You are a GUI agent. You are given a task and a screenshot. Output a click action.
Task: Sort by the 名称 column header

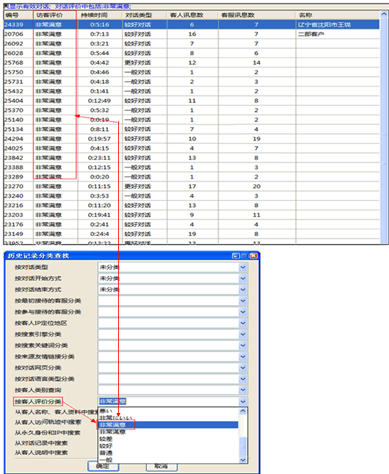(x=338, y=15)
